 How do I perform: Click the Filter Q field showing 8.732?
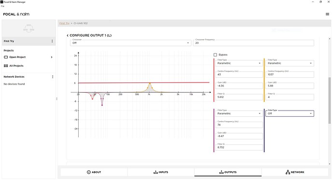239,147
